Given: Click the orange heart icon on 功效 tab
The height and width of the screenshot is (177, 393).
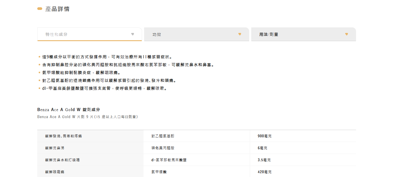Looking at the screenshot, I should [x=240, y=34].
